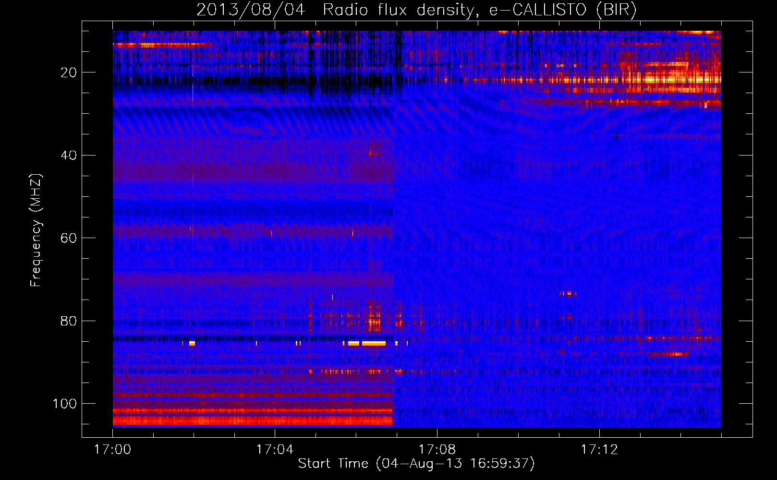The width and height of the screenshot is (777, 480).
Task: Click the 17:00 time tick label
Action: [113, 450]
